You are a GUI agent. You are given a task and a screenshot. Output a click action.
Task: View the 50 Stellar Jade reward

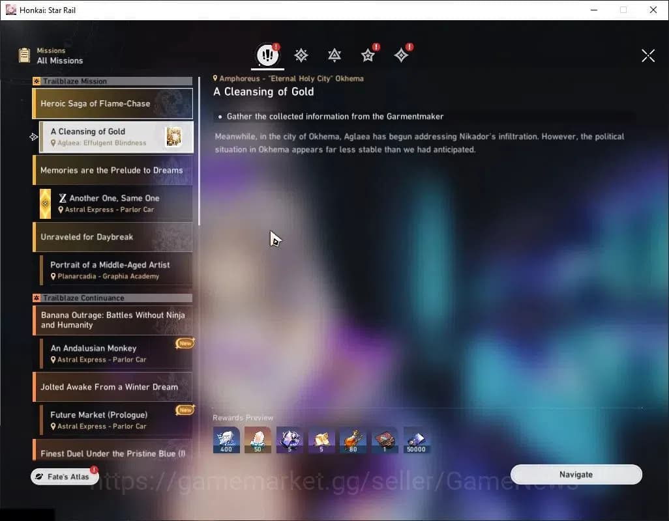point(258,440)
